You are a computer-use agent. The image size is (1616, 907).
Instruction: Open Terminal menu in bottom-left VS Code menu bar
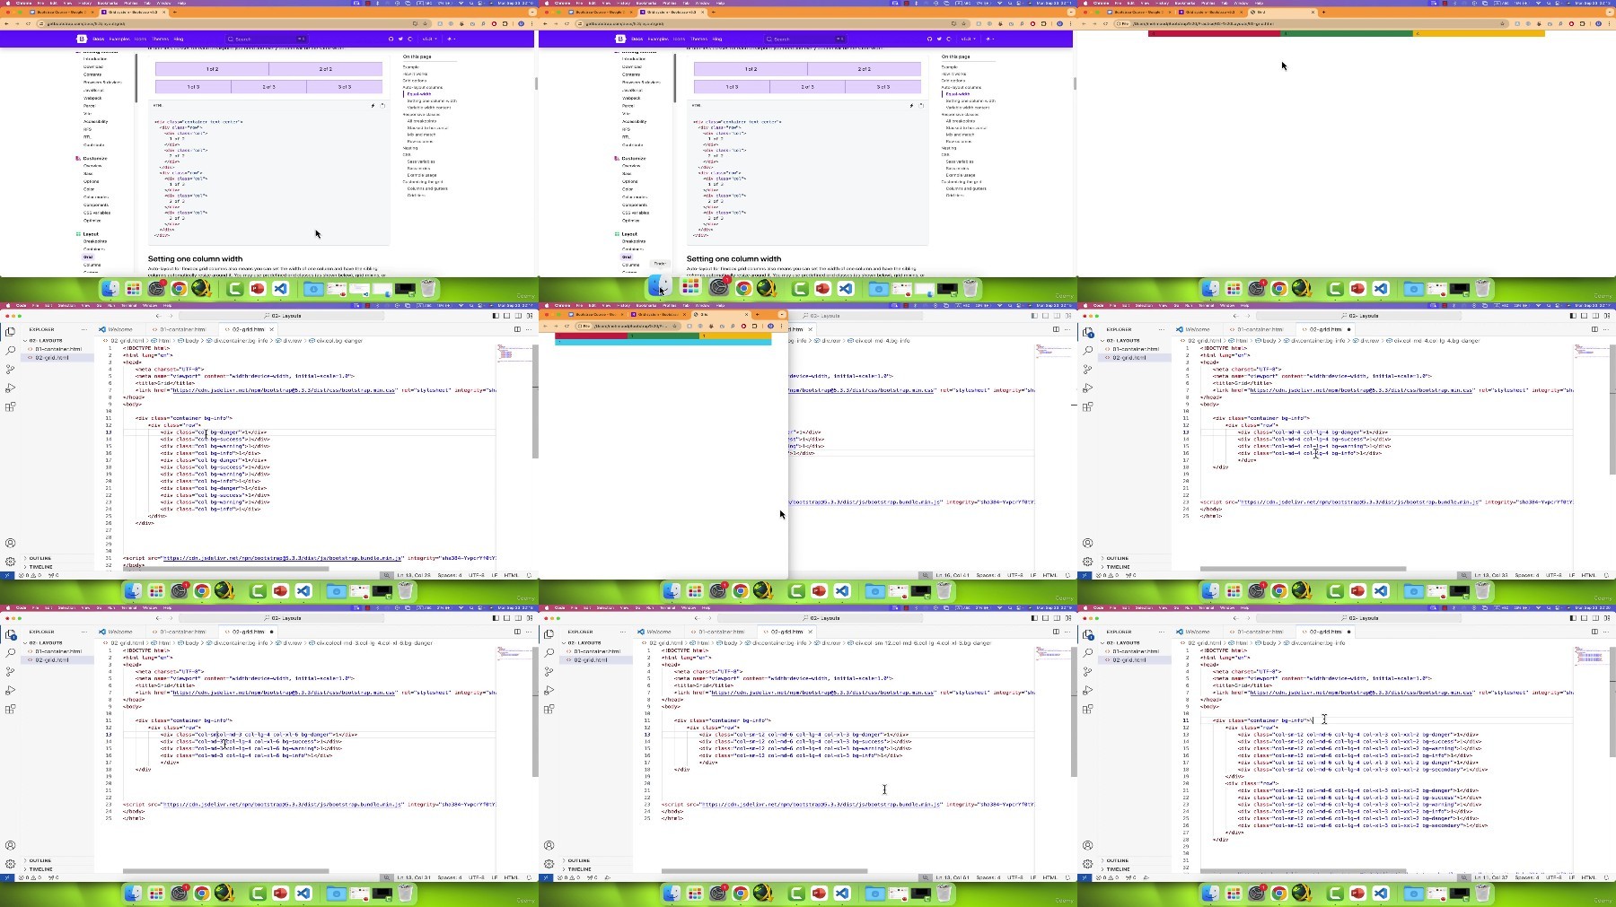coord(128,608)
